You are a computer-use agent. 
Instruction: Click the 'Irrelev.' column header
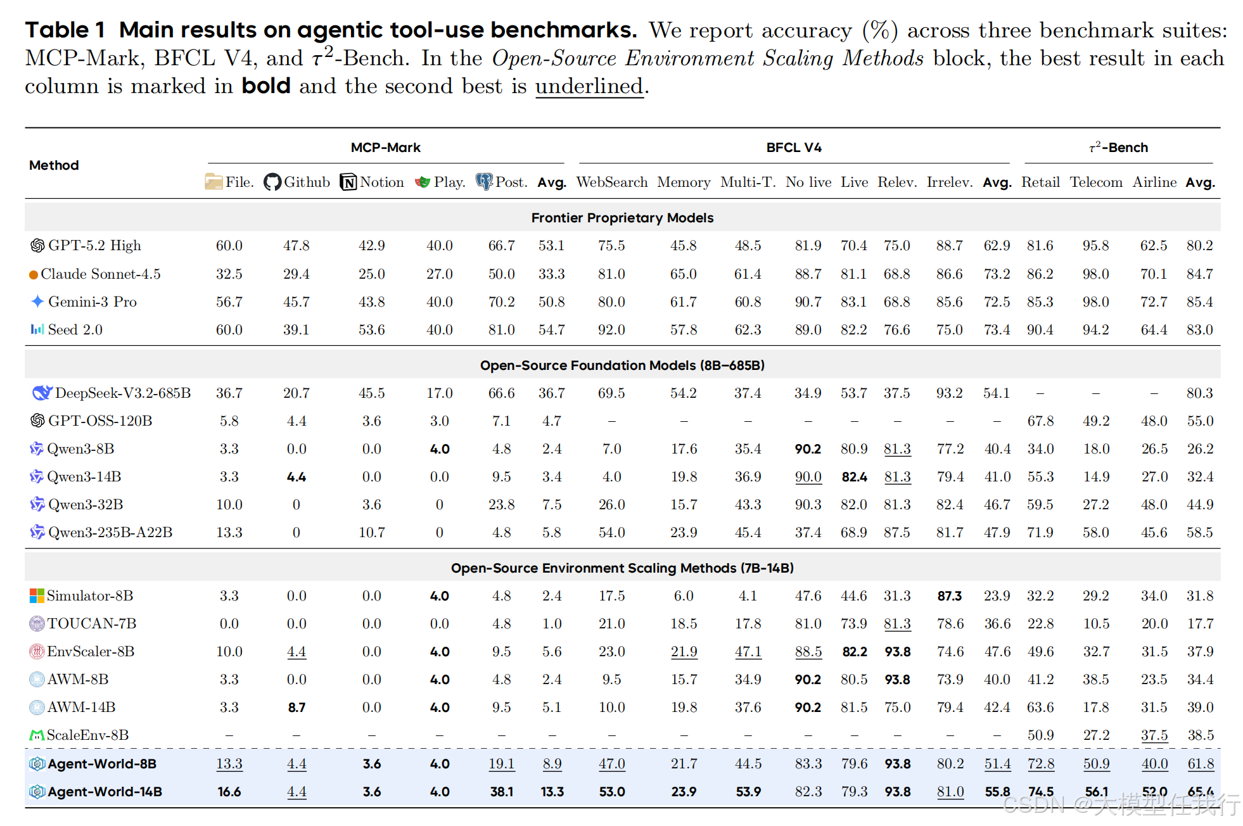point(950,182)
